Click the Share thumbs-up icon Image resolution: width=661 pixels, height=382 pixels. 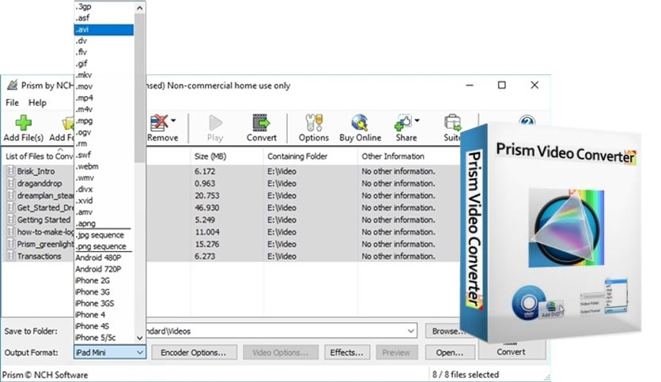402,122
